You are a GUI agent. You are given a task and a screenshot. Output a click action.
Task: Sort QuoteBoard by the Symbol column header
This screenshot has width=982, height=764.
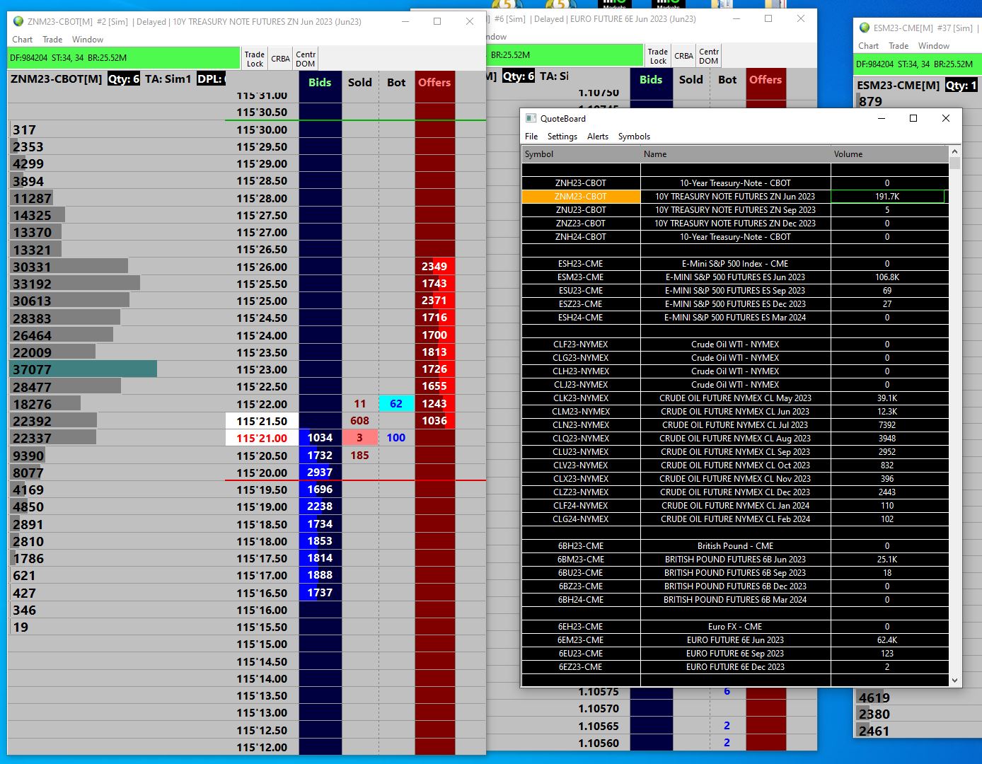(581, 154)
